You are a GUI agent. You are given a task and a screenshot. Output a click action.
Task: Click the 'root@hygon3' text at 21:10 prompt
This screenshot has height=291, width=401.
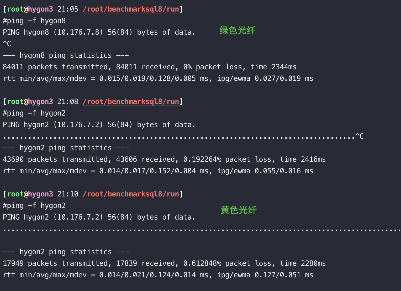tap(30, 194)
